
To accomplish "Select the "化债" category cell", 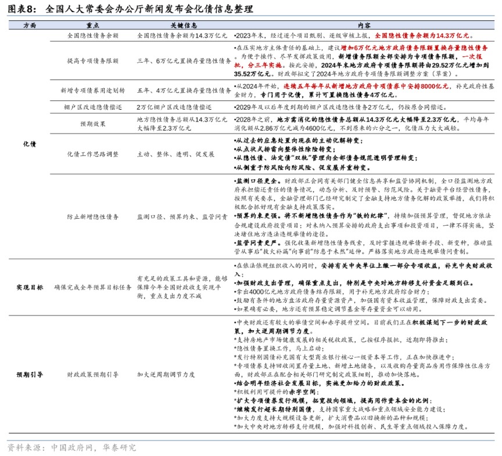I will pos(29,143).
